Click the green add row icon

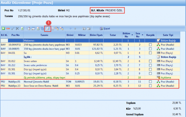pyautogui.click(x=3, y=28)
